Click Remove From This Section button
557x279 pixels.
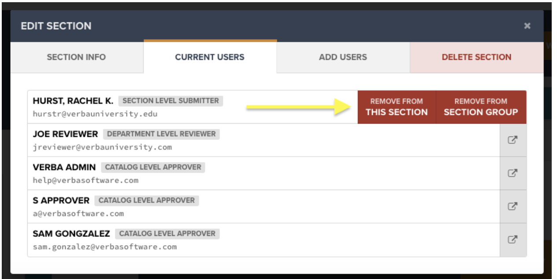point(397,107)
